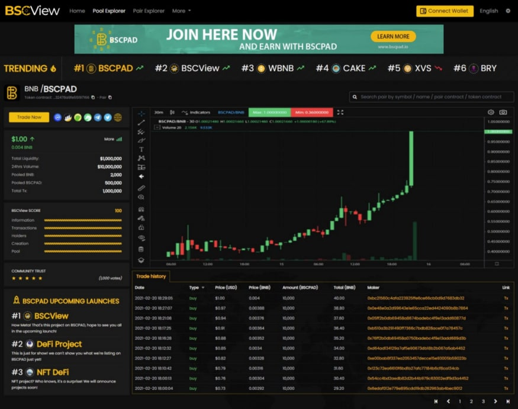Open Pair Explorer navigation item

coord(149,11)
